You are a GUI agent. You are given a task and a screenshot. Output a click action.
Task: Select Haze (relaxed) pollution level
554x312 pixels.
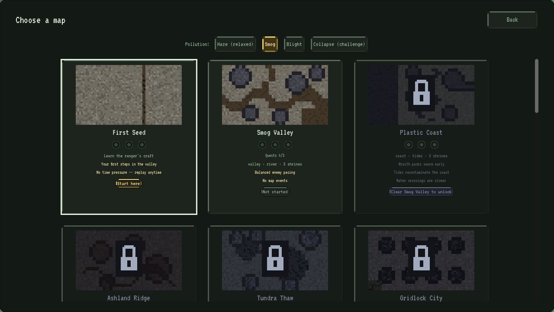tap(235, 44)
